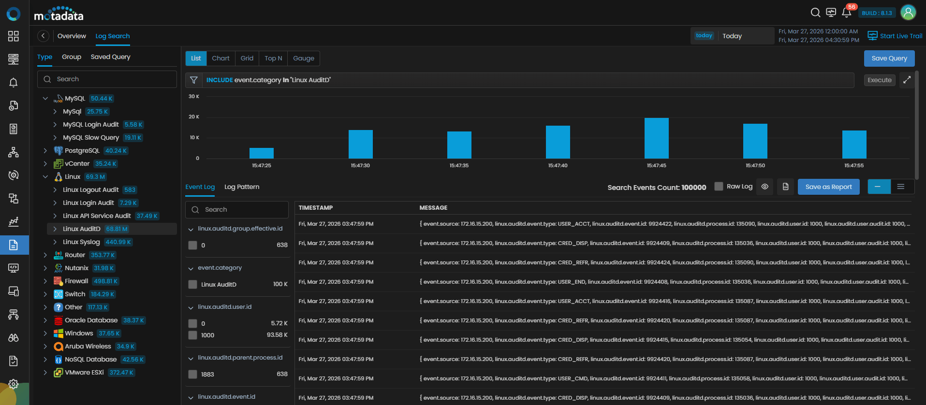Viewport: 926px width, 405px height.
Task: Open the notifications bell icon
Action: [x=846, y=13]
